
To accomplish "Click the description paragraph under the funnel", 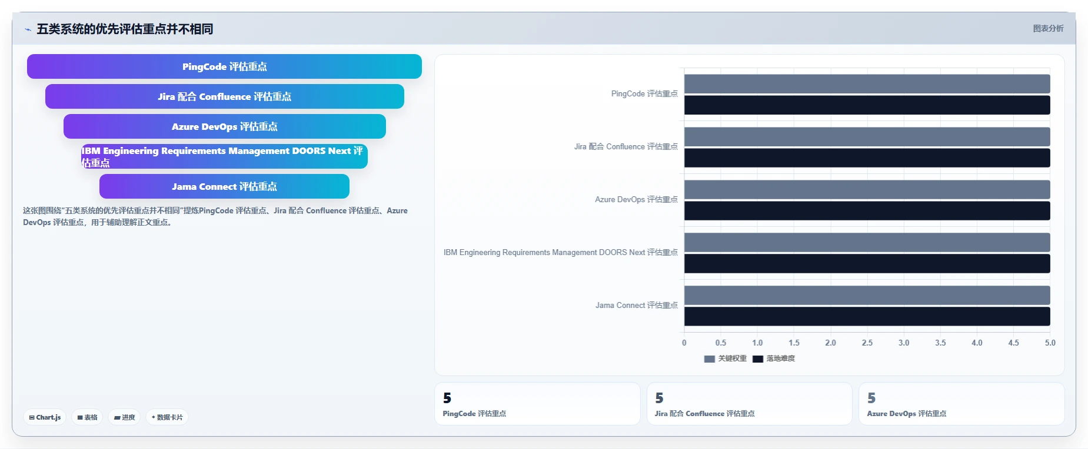I will click(x=215, y=216).
